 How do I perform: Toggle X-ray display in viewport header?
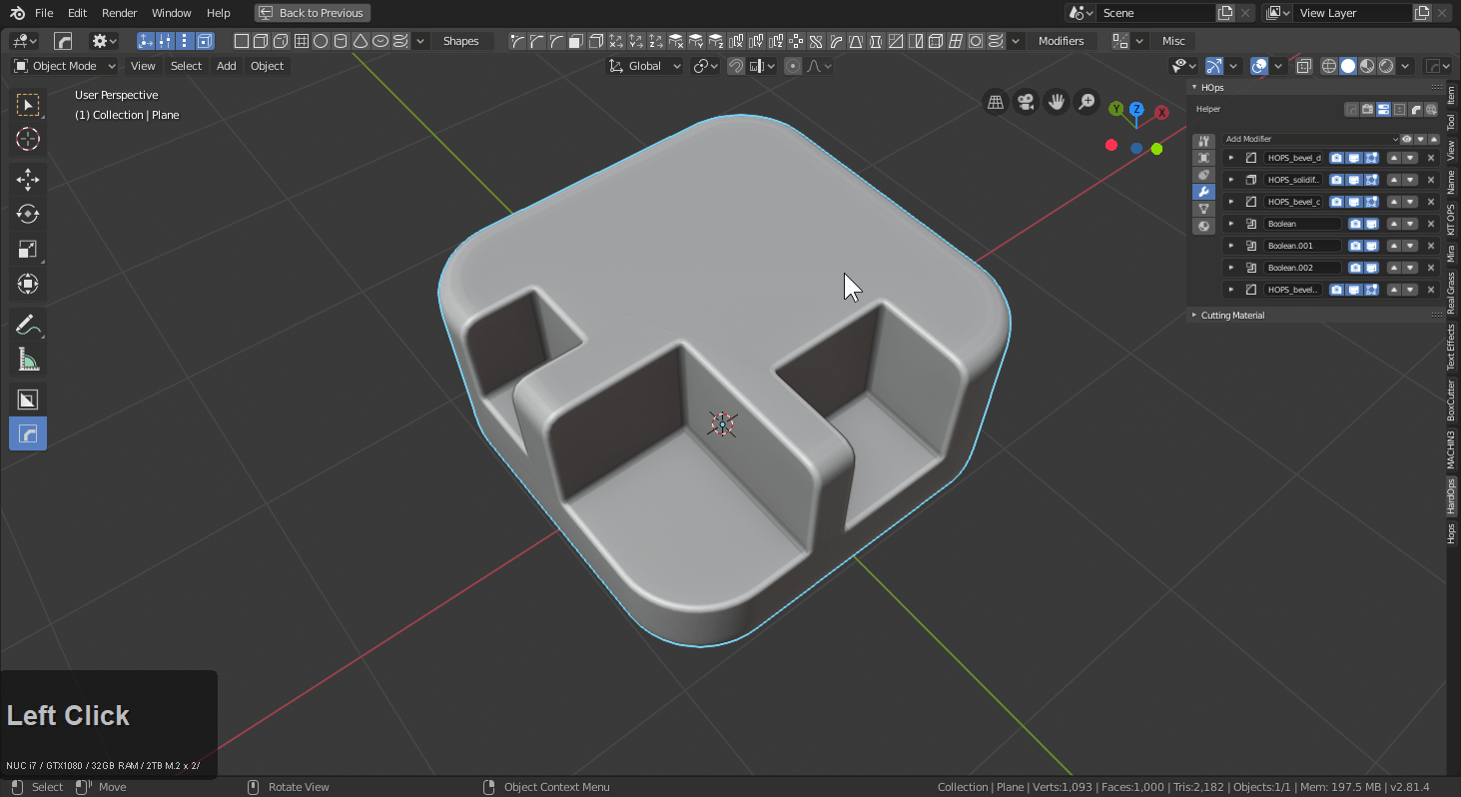1304,66
